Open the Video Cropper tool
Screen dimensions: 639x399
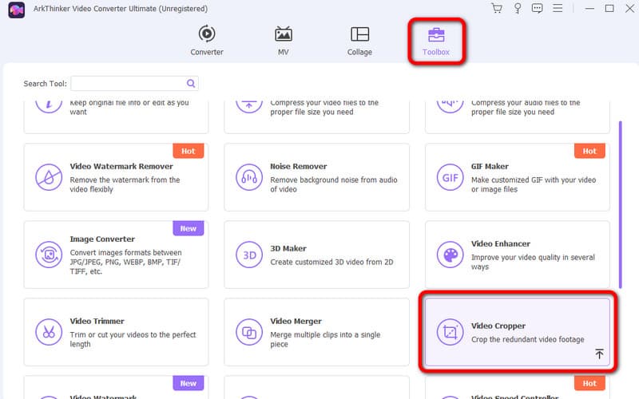click(518, 332)
